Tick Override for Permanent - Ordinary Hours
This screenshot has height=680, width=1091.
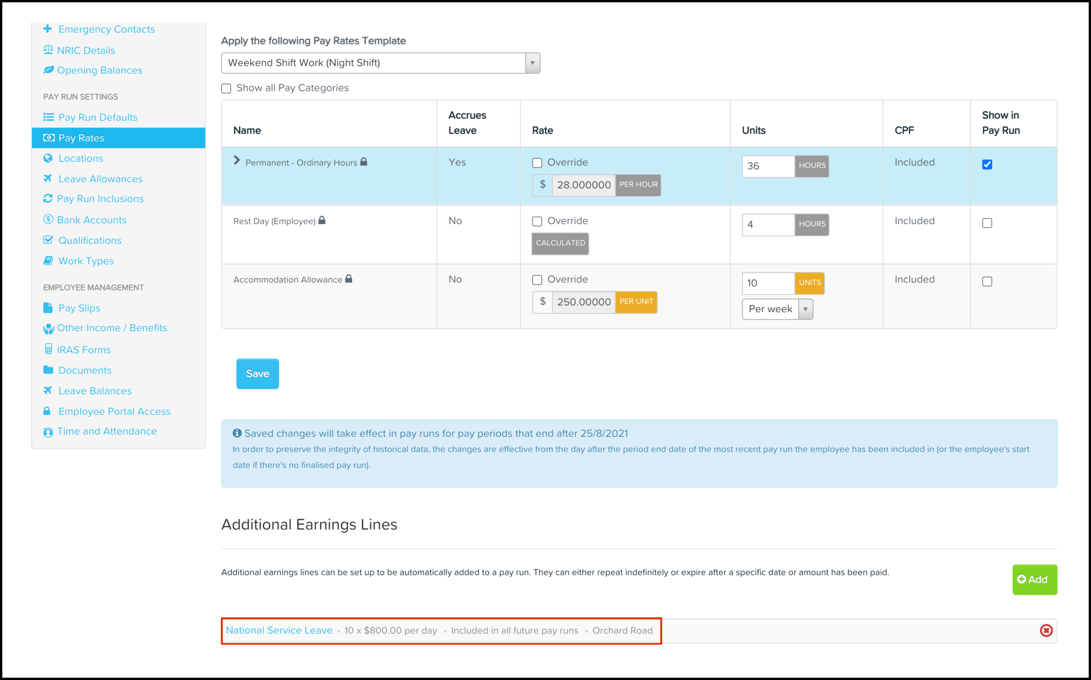537,163
